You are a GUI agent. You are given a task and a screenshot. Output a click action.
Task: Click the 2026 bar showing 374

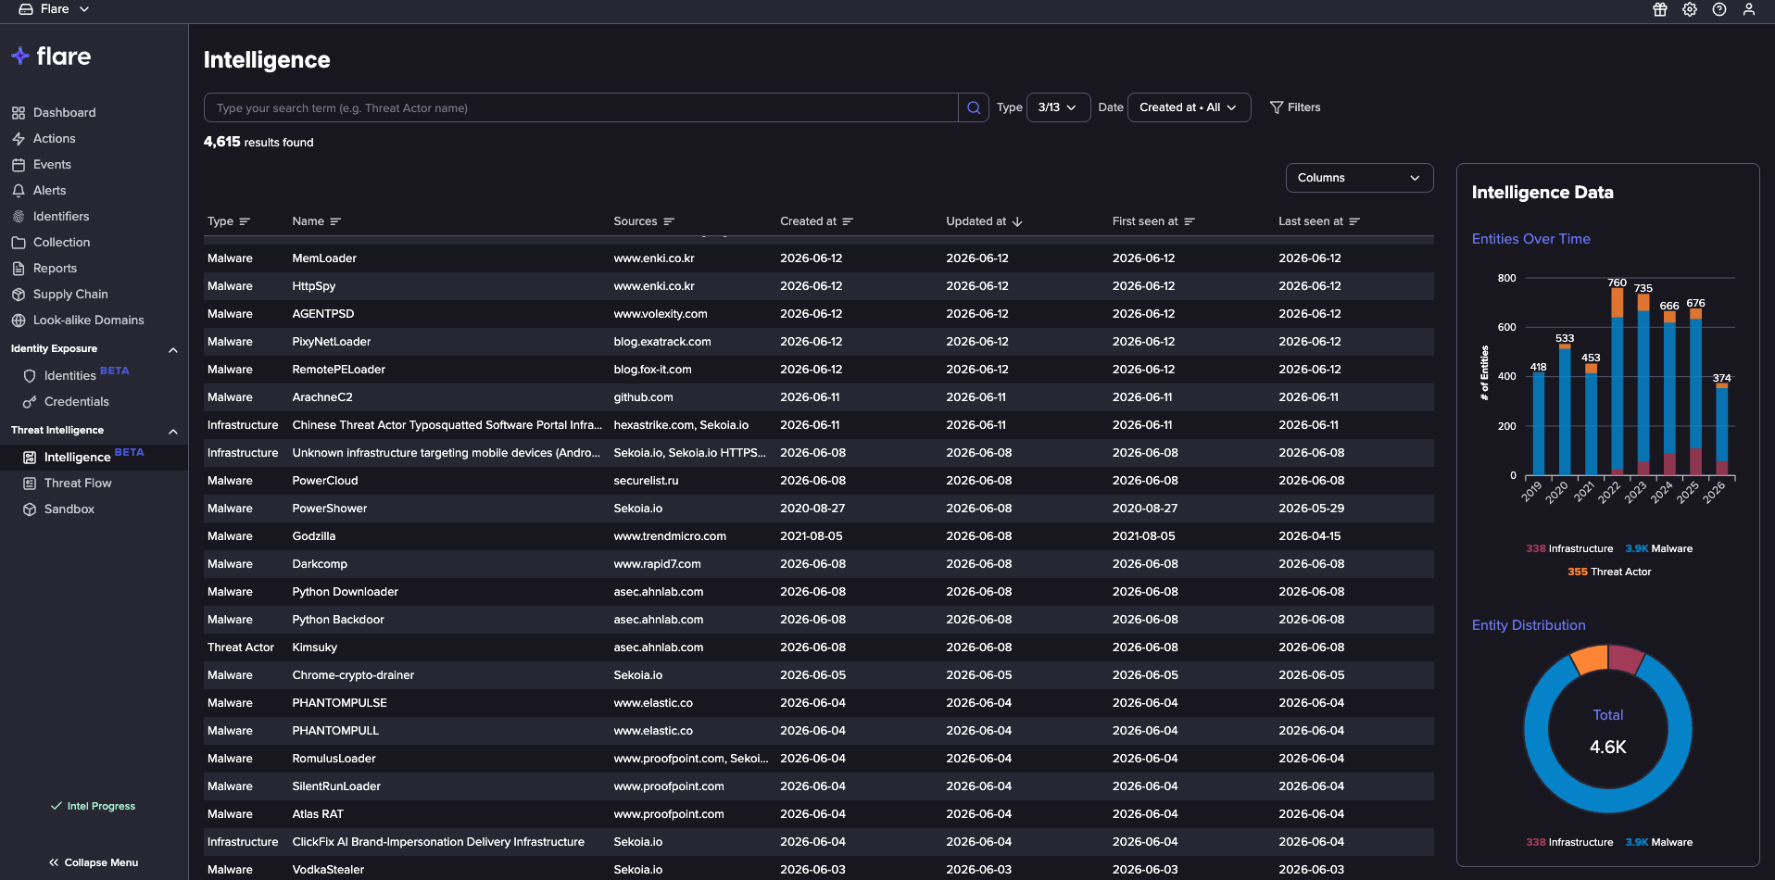tap(1721, 429)
